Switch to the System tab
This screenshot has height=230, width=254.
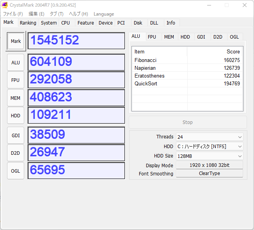[x=49, y=23]
